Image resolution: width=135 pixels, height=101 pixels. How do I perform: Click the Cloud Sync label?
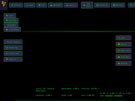pyautogui.click(x=125, y=57)
